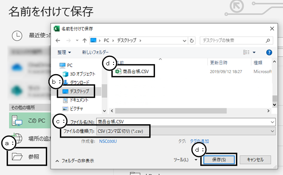
Task: Expand the address bar history dropdown
Action: pos(184,41)
